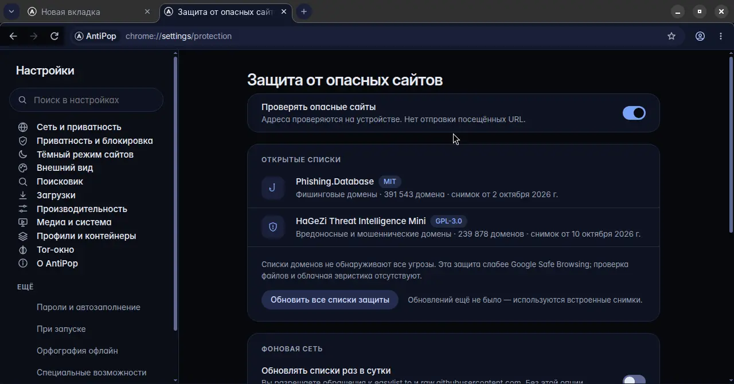Toggle Обновлять списки раз в сутки switch
Screen dimensions: 734x384
[x=634, y=379]
